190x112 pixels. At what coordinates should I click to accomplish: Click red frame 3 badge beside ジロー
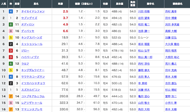click(x=11, y=51)
